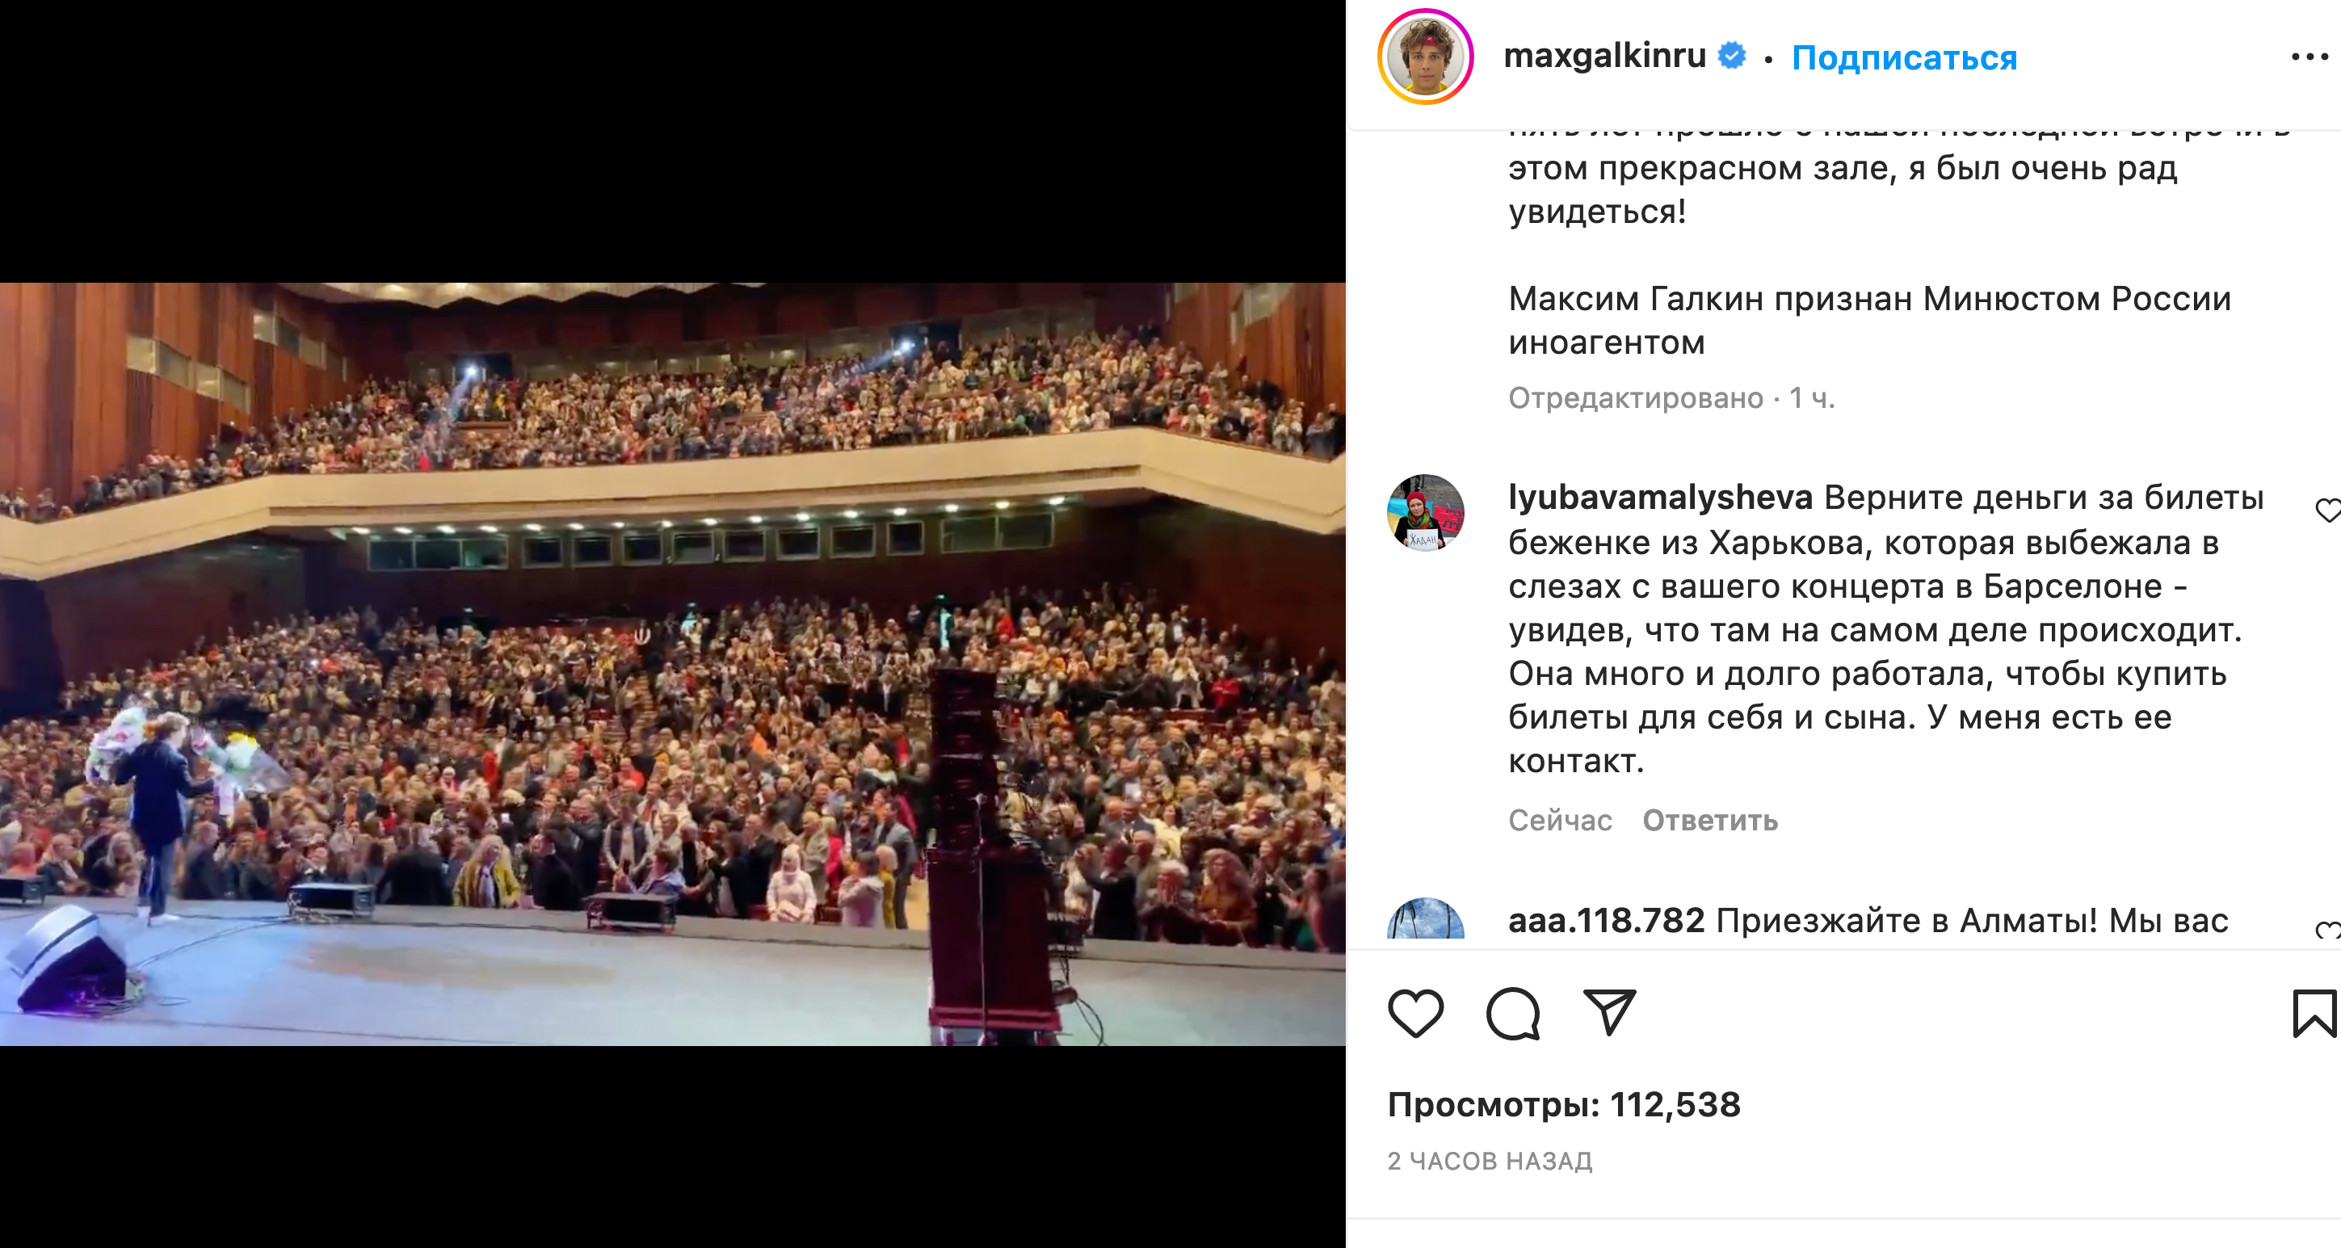Open comments with the speech bubble icon
Viewport: 2341px width, 1248px height.
coord(1513,1013)
